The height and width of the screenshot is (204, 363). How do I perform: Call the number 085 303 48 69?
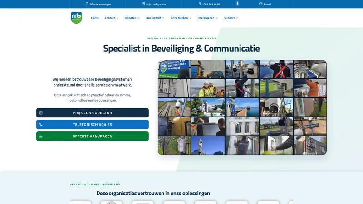pyautogui.click(x=212, y=4)
